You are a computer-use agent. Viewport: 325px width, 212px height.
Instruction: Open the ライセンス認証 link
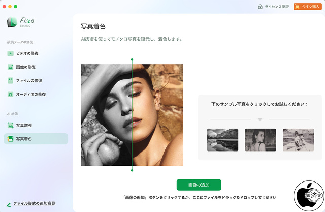coord(278,7)
